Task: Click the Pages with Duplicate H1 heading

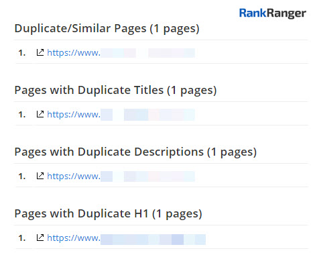Action: pos(108,214)
